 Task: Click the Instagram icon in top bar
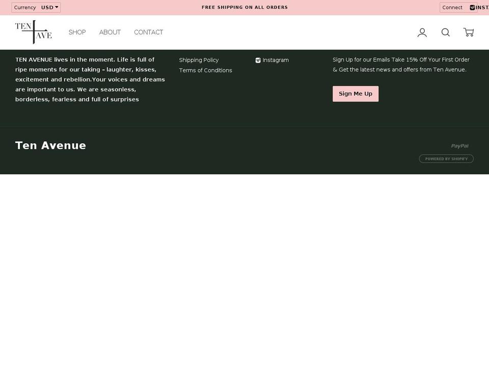[472, 8]
